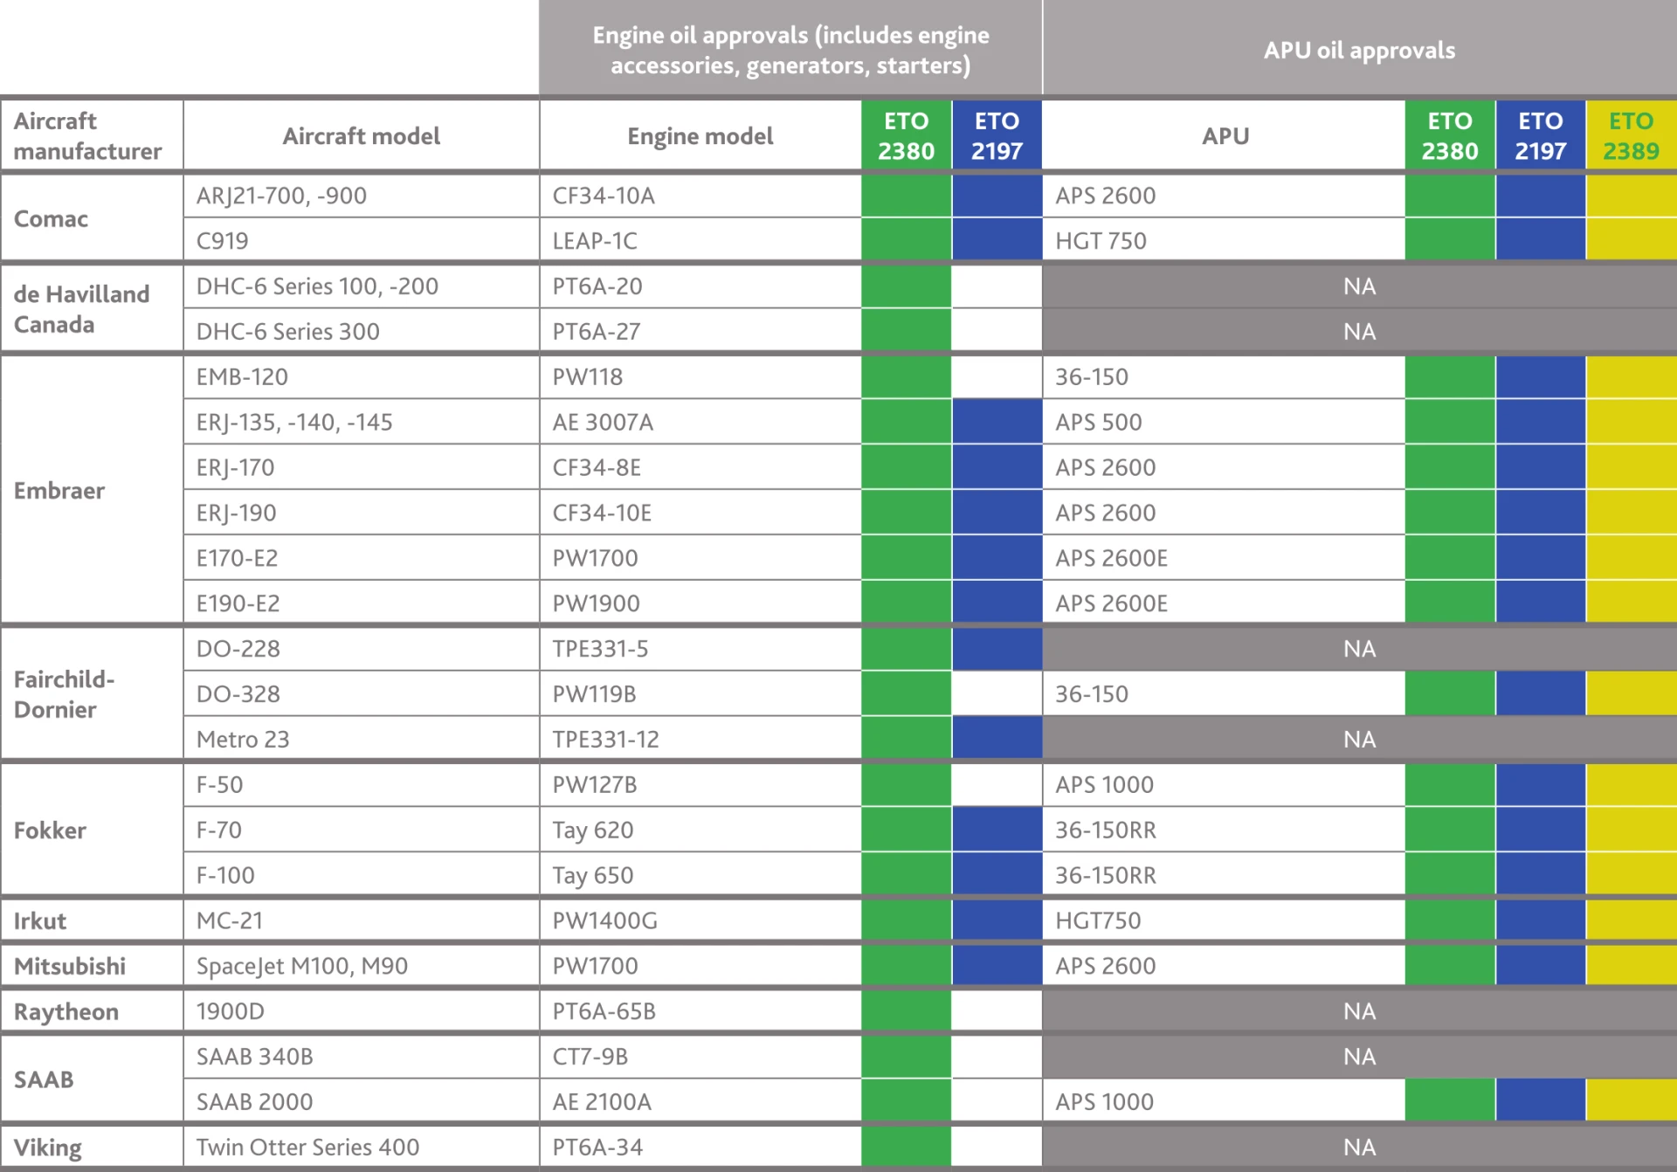Click the APU oil approvals header
The width and height of the screenshot is (1677, 1172).
[1360, 48]
